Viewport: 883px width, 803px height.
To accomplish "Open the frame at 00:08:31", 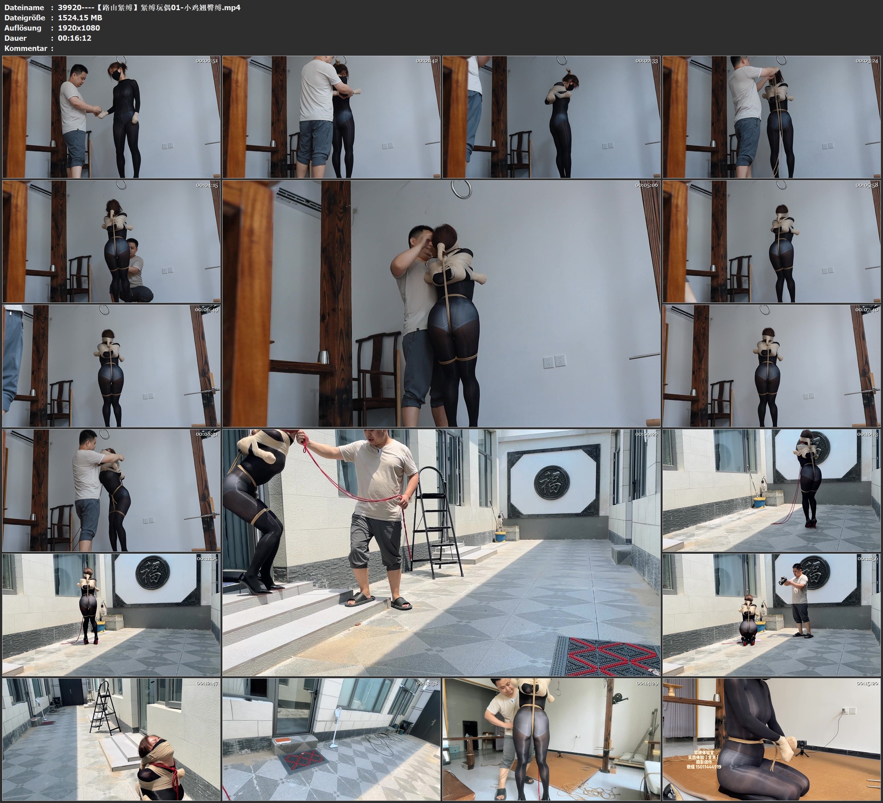I will (x=111, y=490).
